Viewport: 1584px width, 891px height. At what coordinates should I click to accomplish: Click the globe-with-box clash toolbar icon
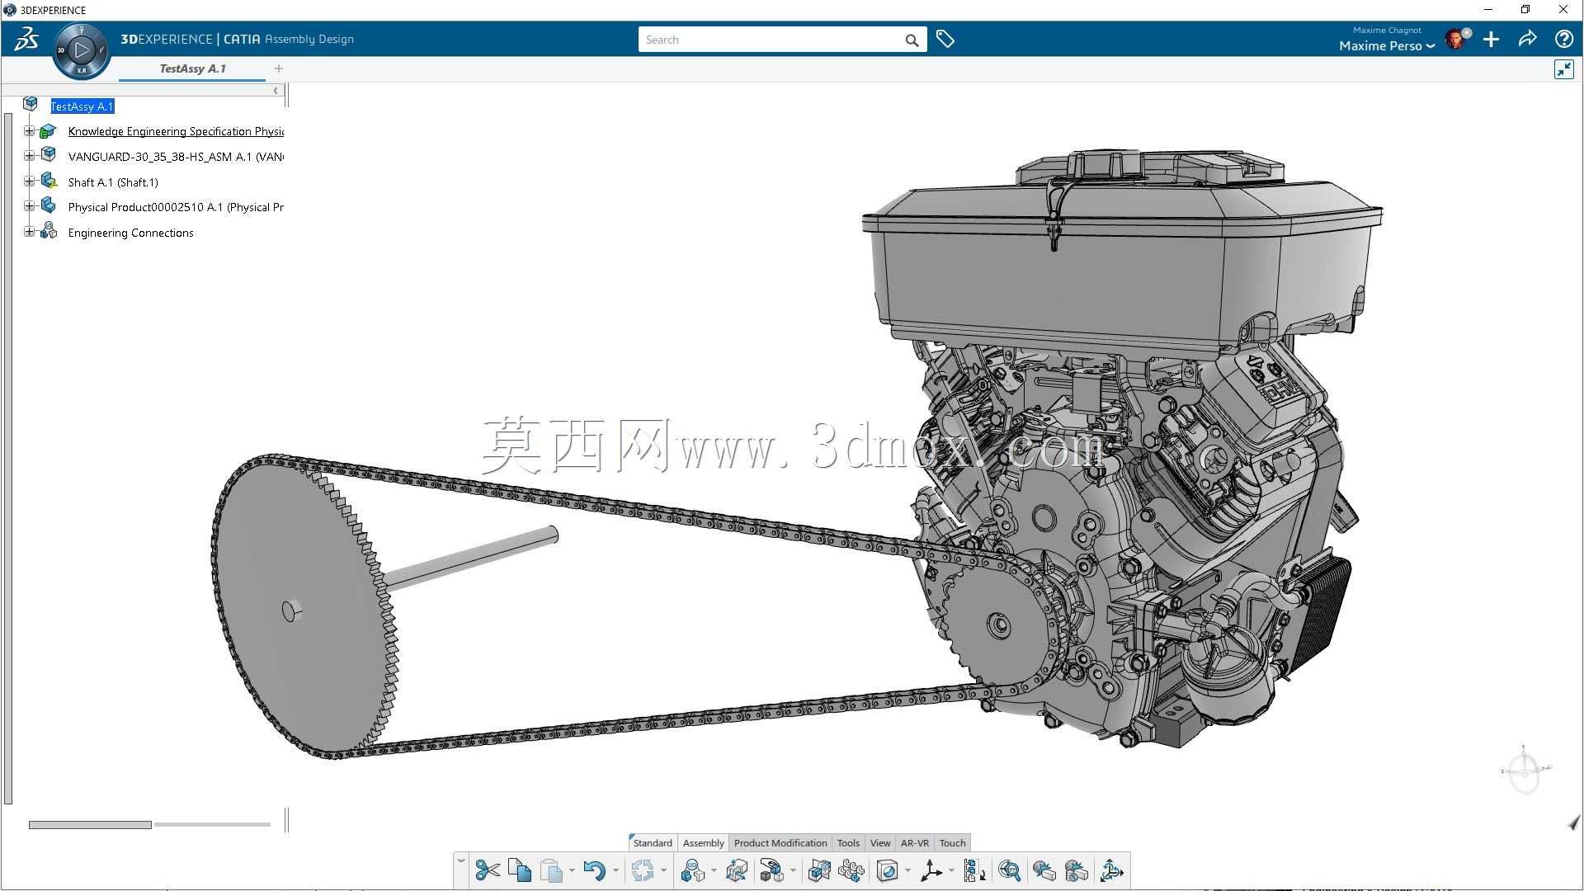click(x=1044, y=870)
